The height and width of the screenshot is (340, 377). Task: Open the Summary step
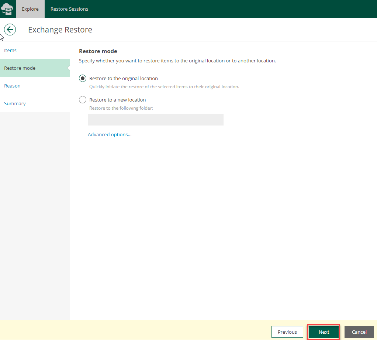tap(15, 103)
